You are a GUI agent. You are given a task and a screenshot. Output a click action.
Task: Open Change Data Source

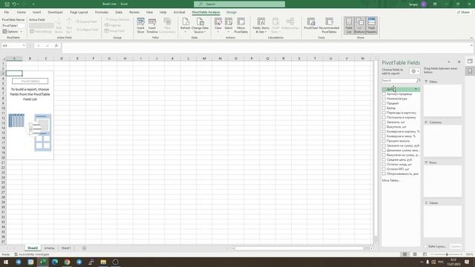(x=200, y=25)
